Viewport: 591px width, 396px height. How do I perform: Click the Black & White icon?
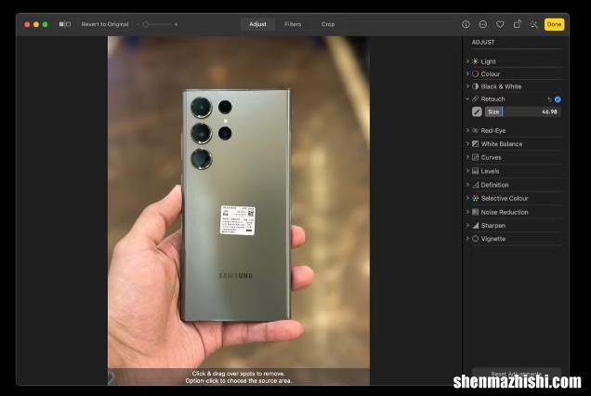(x=475, y=86)
